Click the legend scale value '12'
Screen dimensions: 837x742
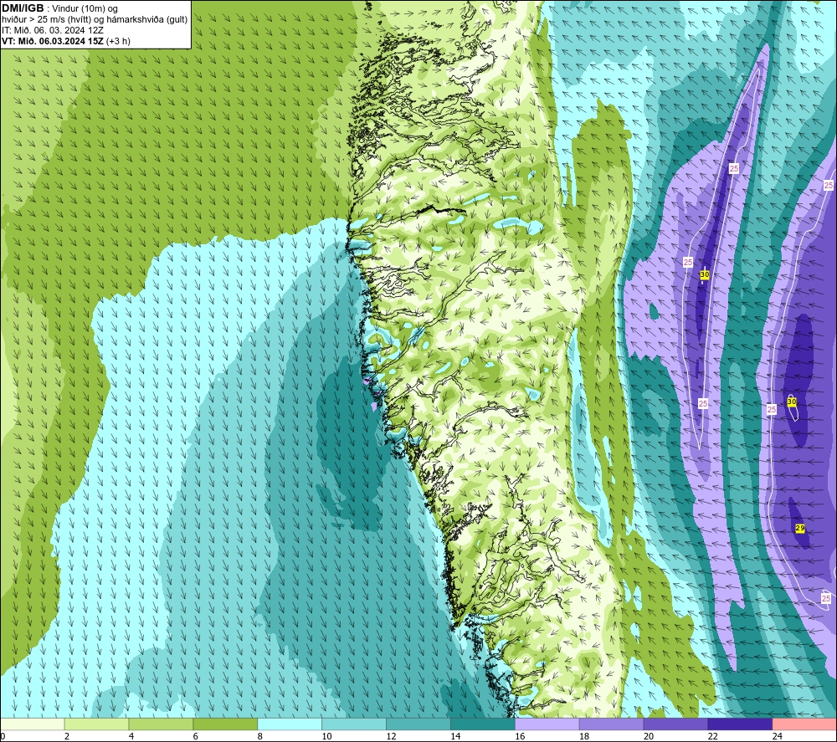pyautogui.click(x=391, y=736)
